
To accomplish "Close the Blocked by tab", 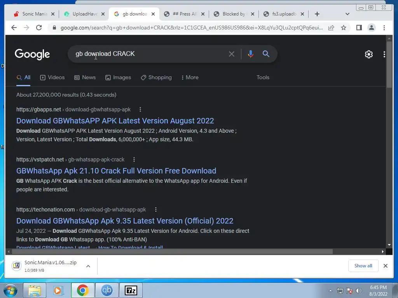I will tap(253, 14).
